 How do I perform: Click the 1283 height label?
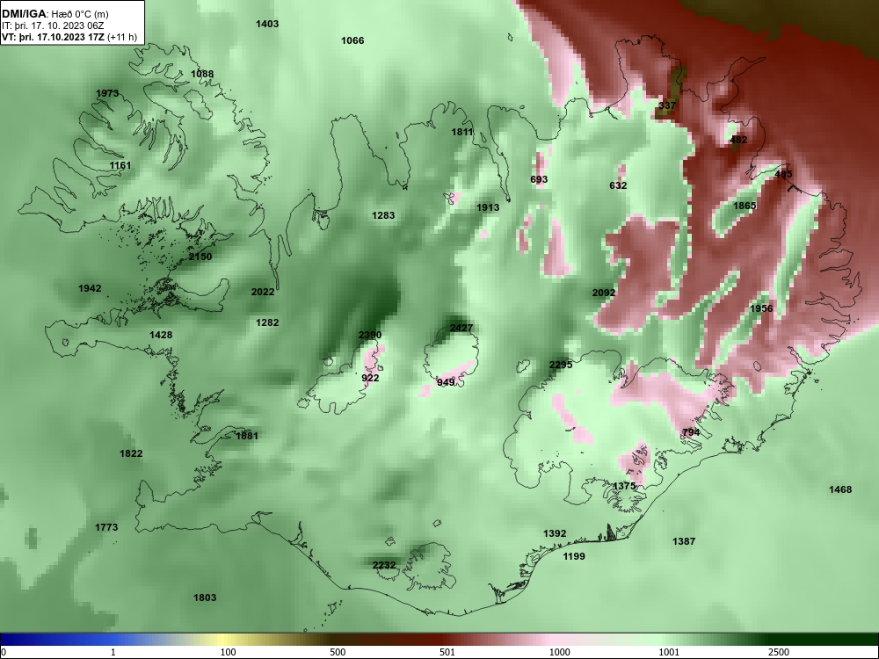383,215
